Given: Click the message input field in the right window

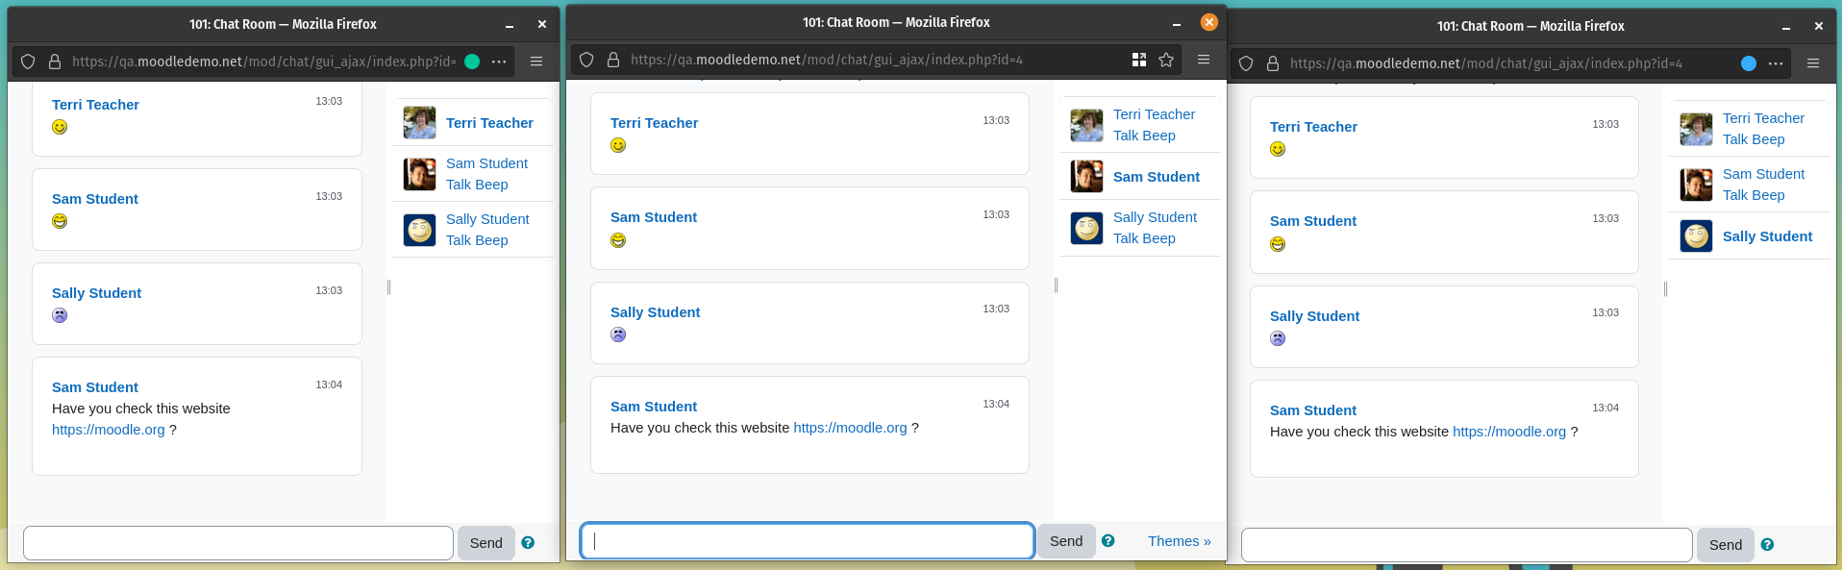Looking at the screenshot, I should (1467, 545).
